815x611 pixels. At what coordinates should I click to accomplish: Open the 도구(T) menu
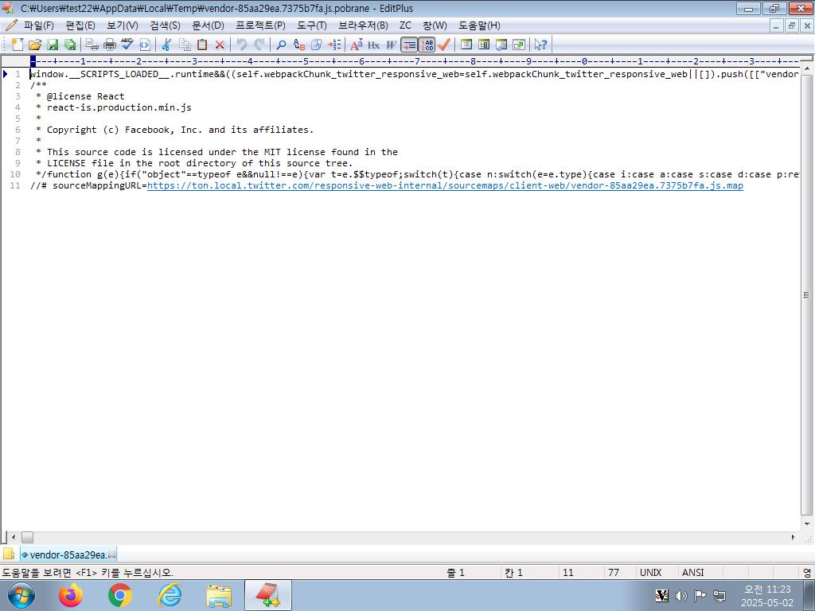pos(311,25)
